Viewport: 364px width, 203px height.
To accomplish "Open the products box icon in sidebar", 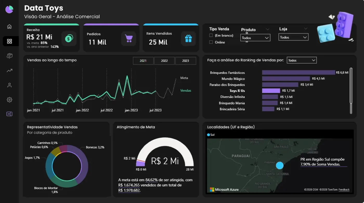I will click(9, 56).
